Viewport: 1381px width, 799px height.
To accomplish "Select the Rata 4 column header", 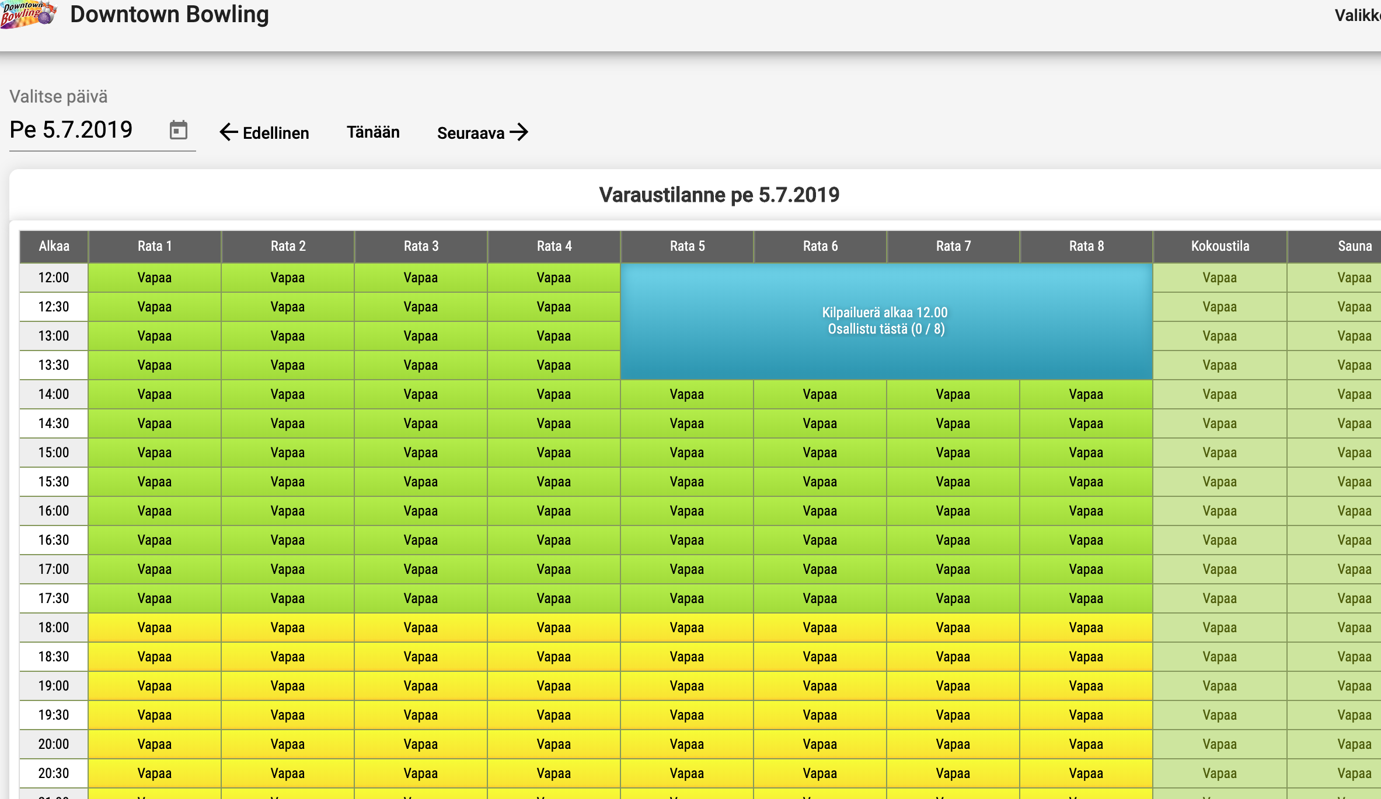I will click(554, 246).
